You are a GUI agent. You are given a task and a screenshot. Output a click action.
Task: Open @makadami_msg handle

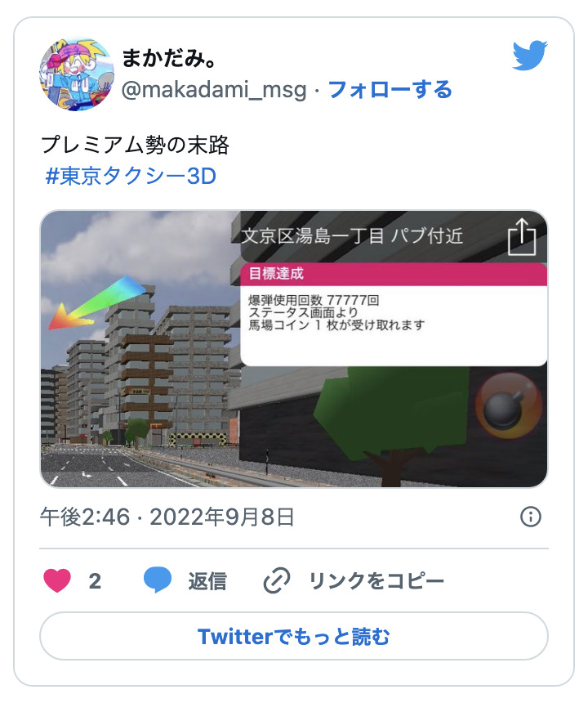click(x=214, y=90)
